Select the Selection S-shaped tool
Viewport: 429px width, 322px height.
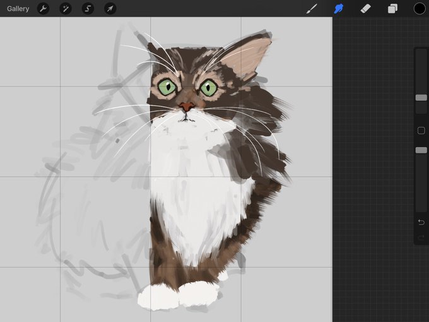pos(88,9)
